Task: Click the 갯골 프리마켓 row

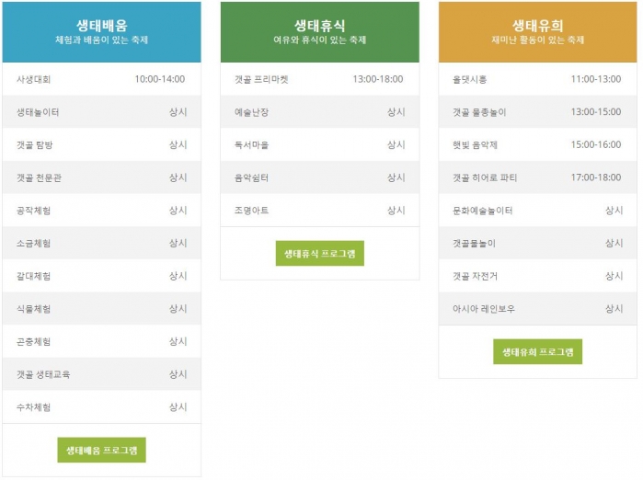Action: [319, 79]
